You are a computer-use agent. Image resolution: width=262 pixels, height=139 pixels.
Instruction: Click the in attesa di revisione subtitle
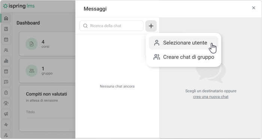point(42,101)
